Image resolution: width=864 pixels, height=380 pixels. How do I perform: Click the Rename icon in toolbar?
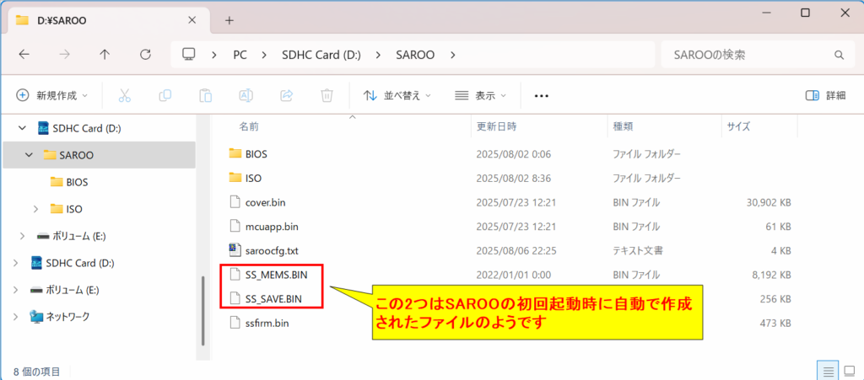pyautogui.click(x=246, y=95)
